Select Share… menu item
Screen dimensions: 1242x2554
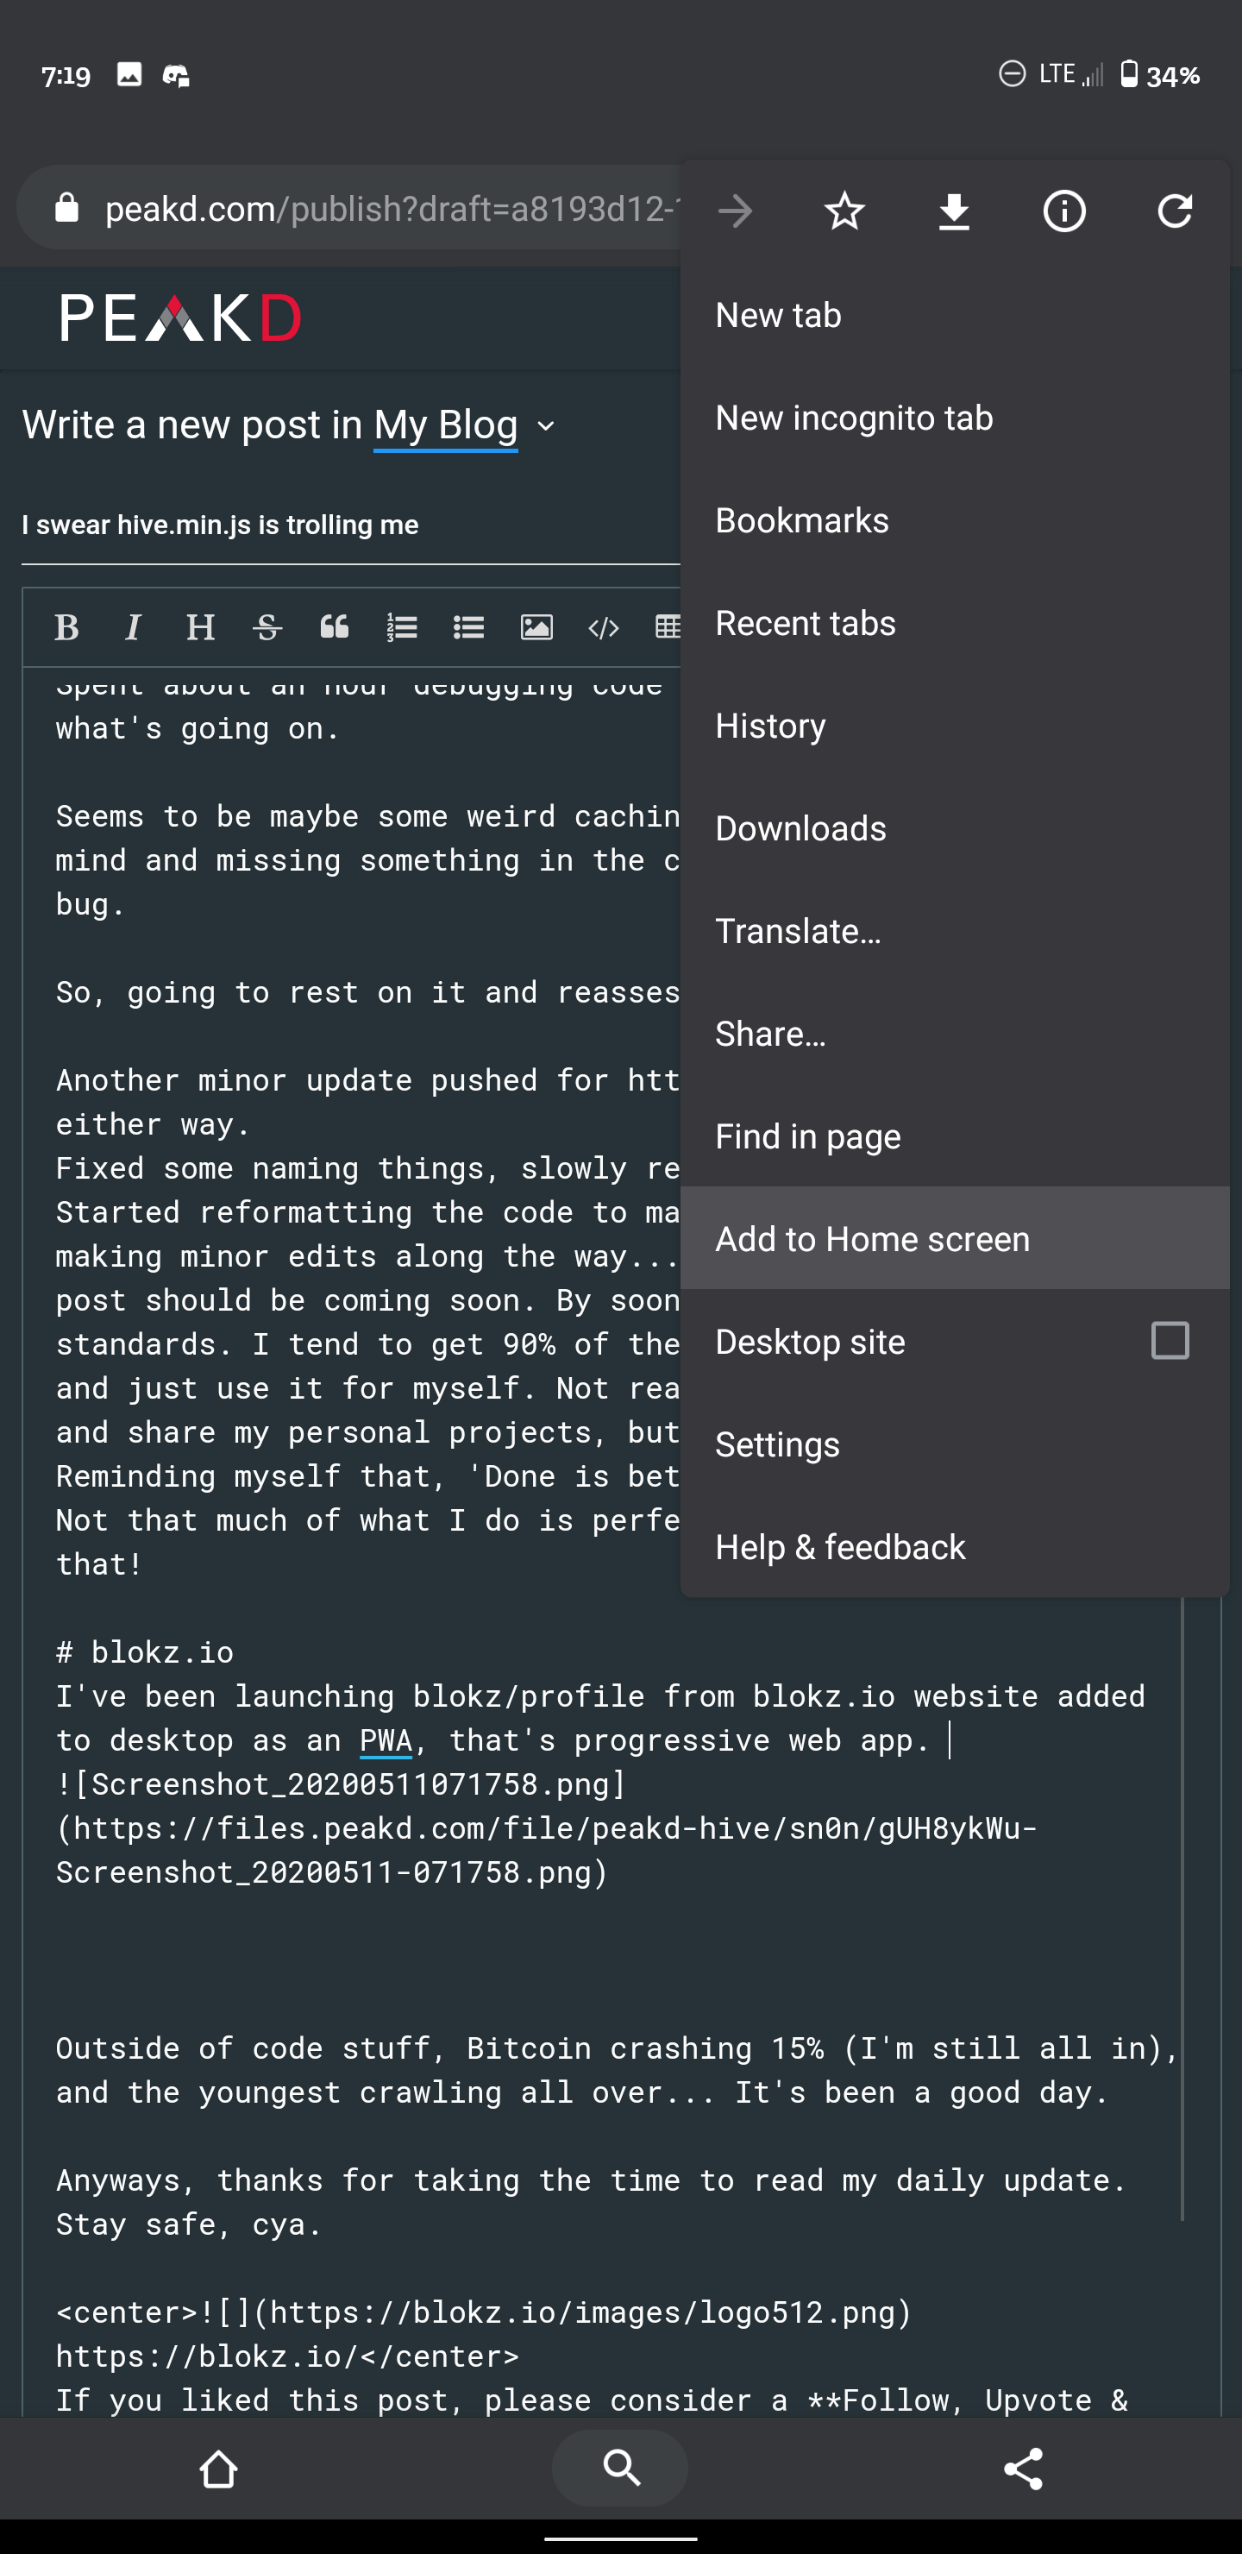955,1033
